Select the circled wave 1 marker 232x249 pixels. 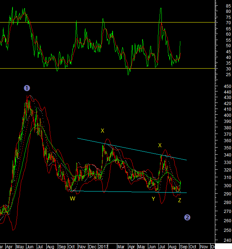(27, 88)
